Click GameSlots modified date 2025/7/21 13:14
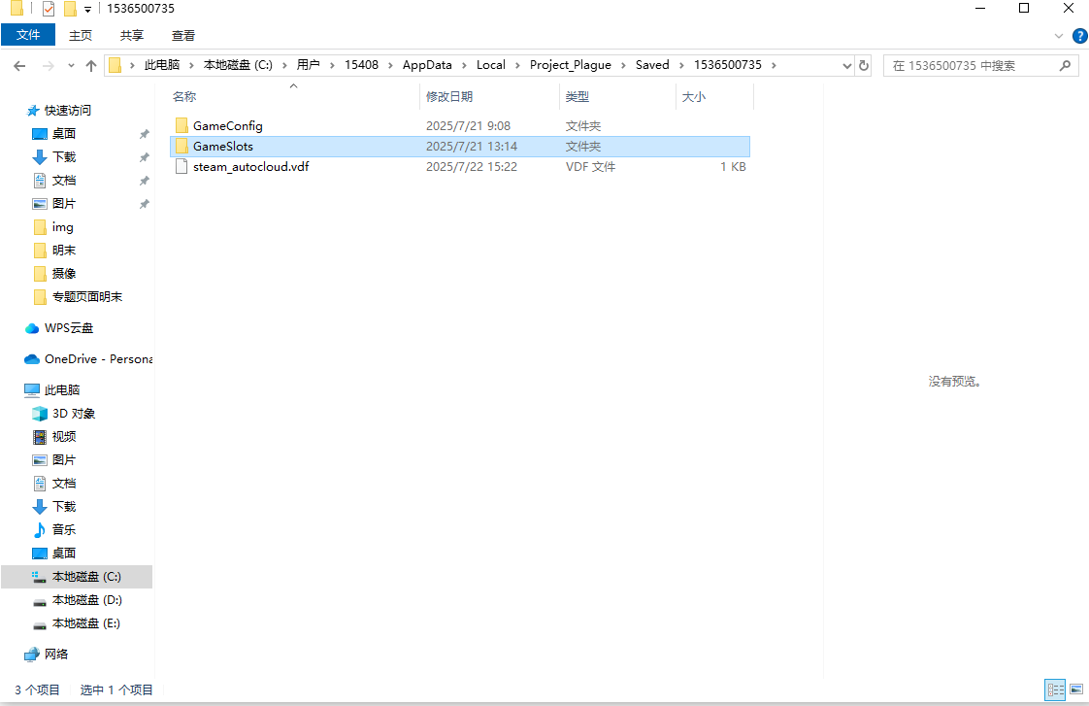Viewport: 1089px width, 706px height. coord(472,147)
